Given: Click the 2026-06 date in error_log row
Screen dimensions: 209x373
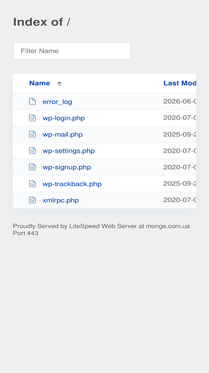Looking at the screenshot, I should (x=180, y=101).
